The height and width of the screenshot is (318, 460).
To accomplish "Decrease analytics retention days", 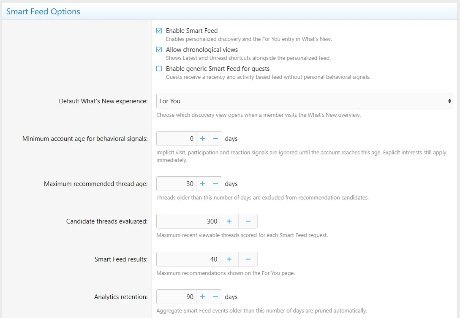I will pyautogui.click(x=215, y=296).
